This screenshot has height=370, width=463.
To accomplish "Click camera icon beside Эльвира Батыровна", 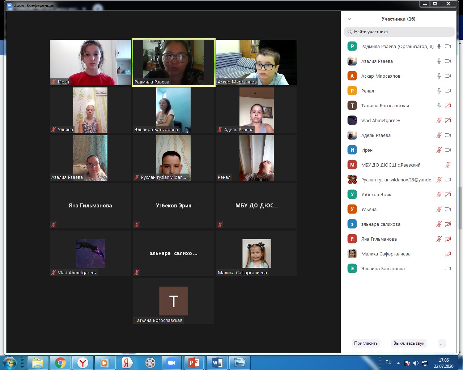I will pyautogui.click(x=447, y=268).
